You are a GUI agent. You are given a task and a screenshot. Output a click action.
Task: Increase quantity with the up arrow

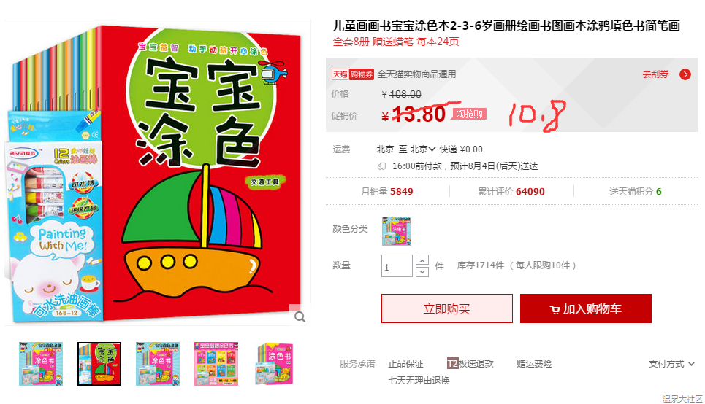422,260
